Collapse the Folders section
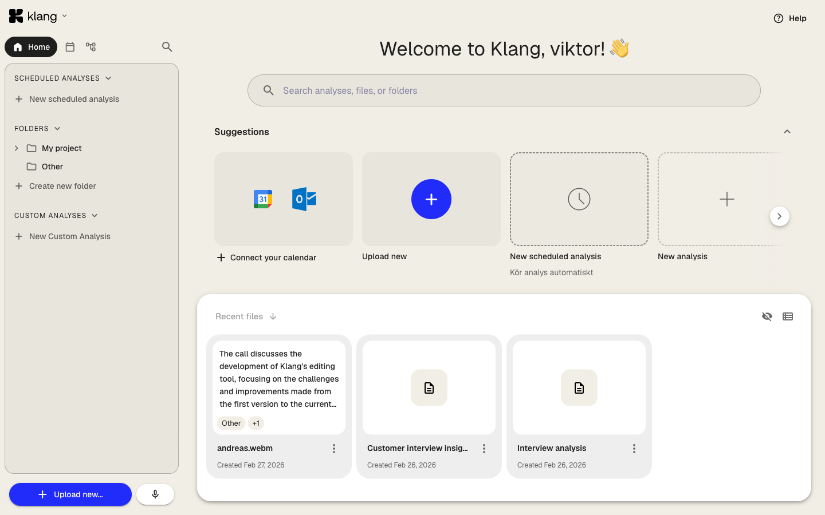825x515 pixels. pos(57,129)
